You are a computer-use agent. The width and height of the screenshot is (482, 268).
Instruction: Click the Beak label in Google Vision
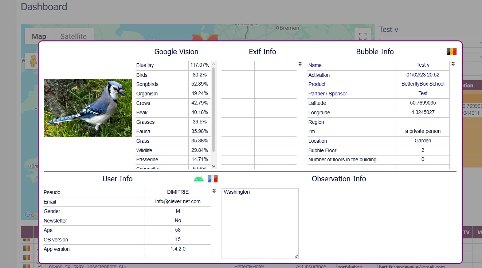[142, 113]
